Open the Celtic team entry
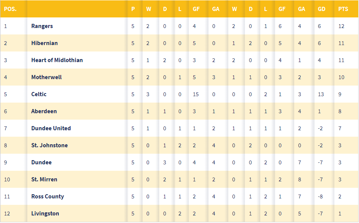The image size is (359, 223). (39, 94)
